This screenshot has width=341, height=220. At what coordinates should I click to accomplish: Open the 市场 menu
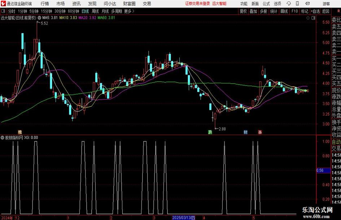(61, 4)
